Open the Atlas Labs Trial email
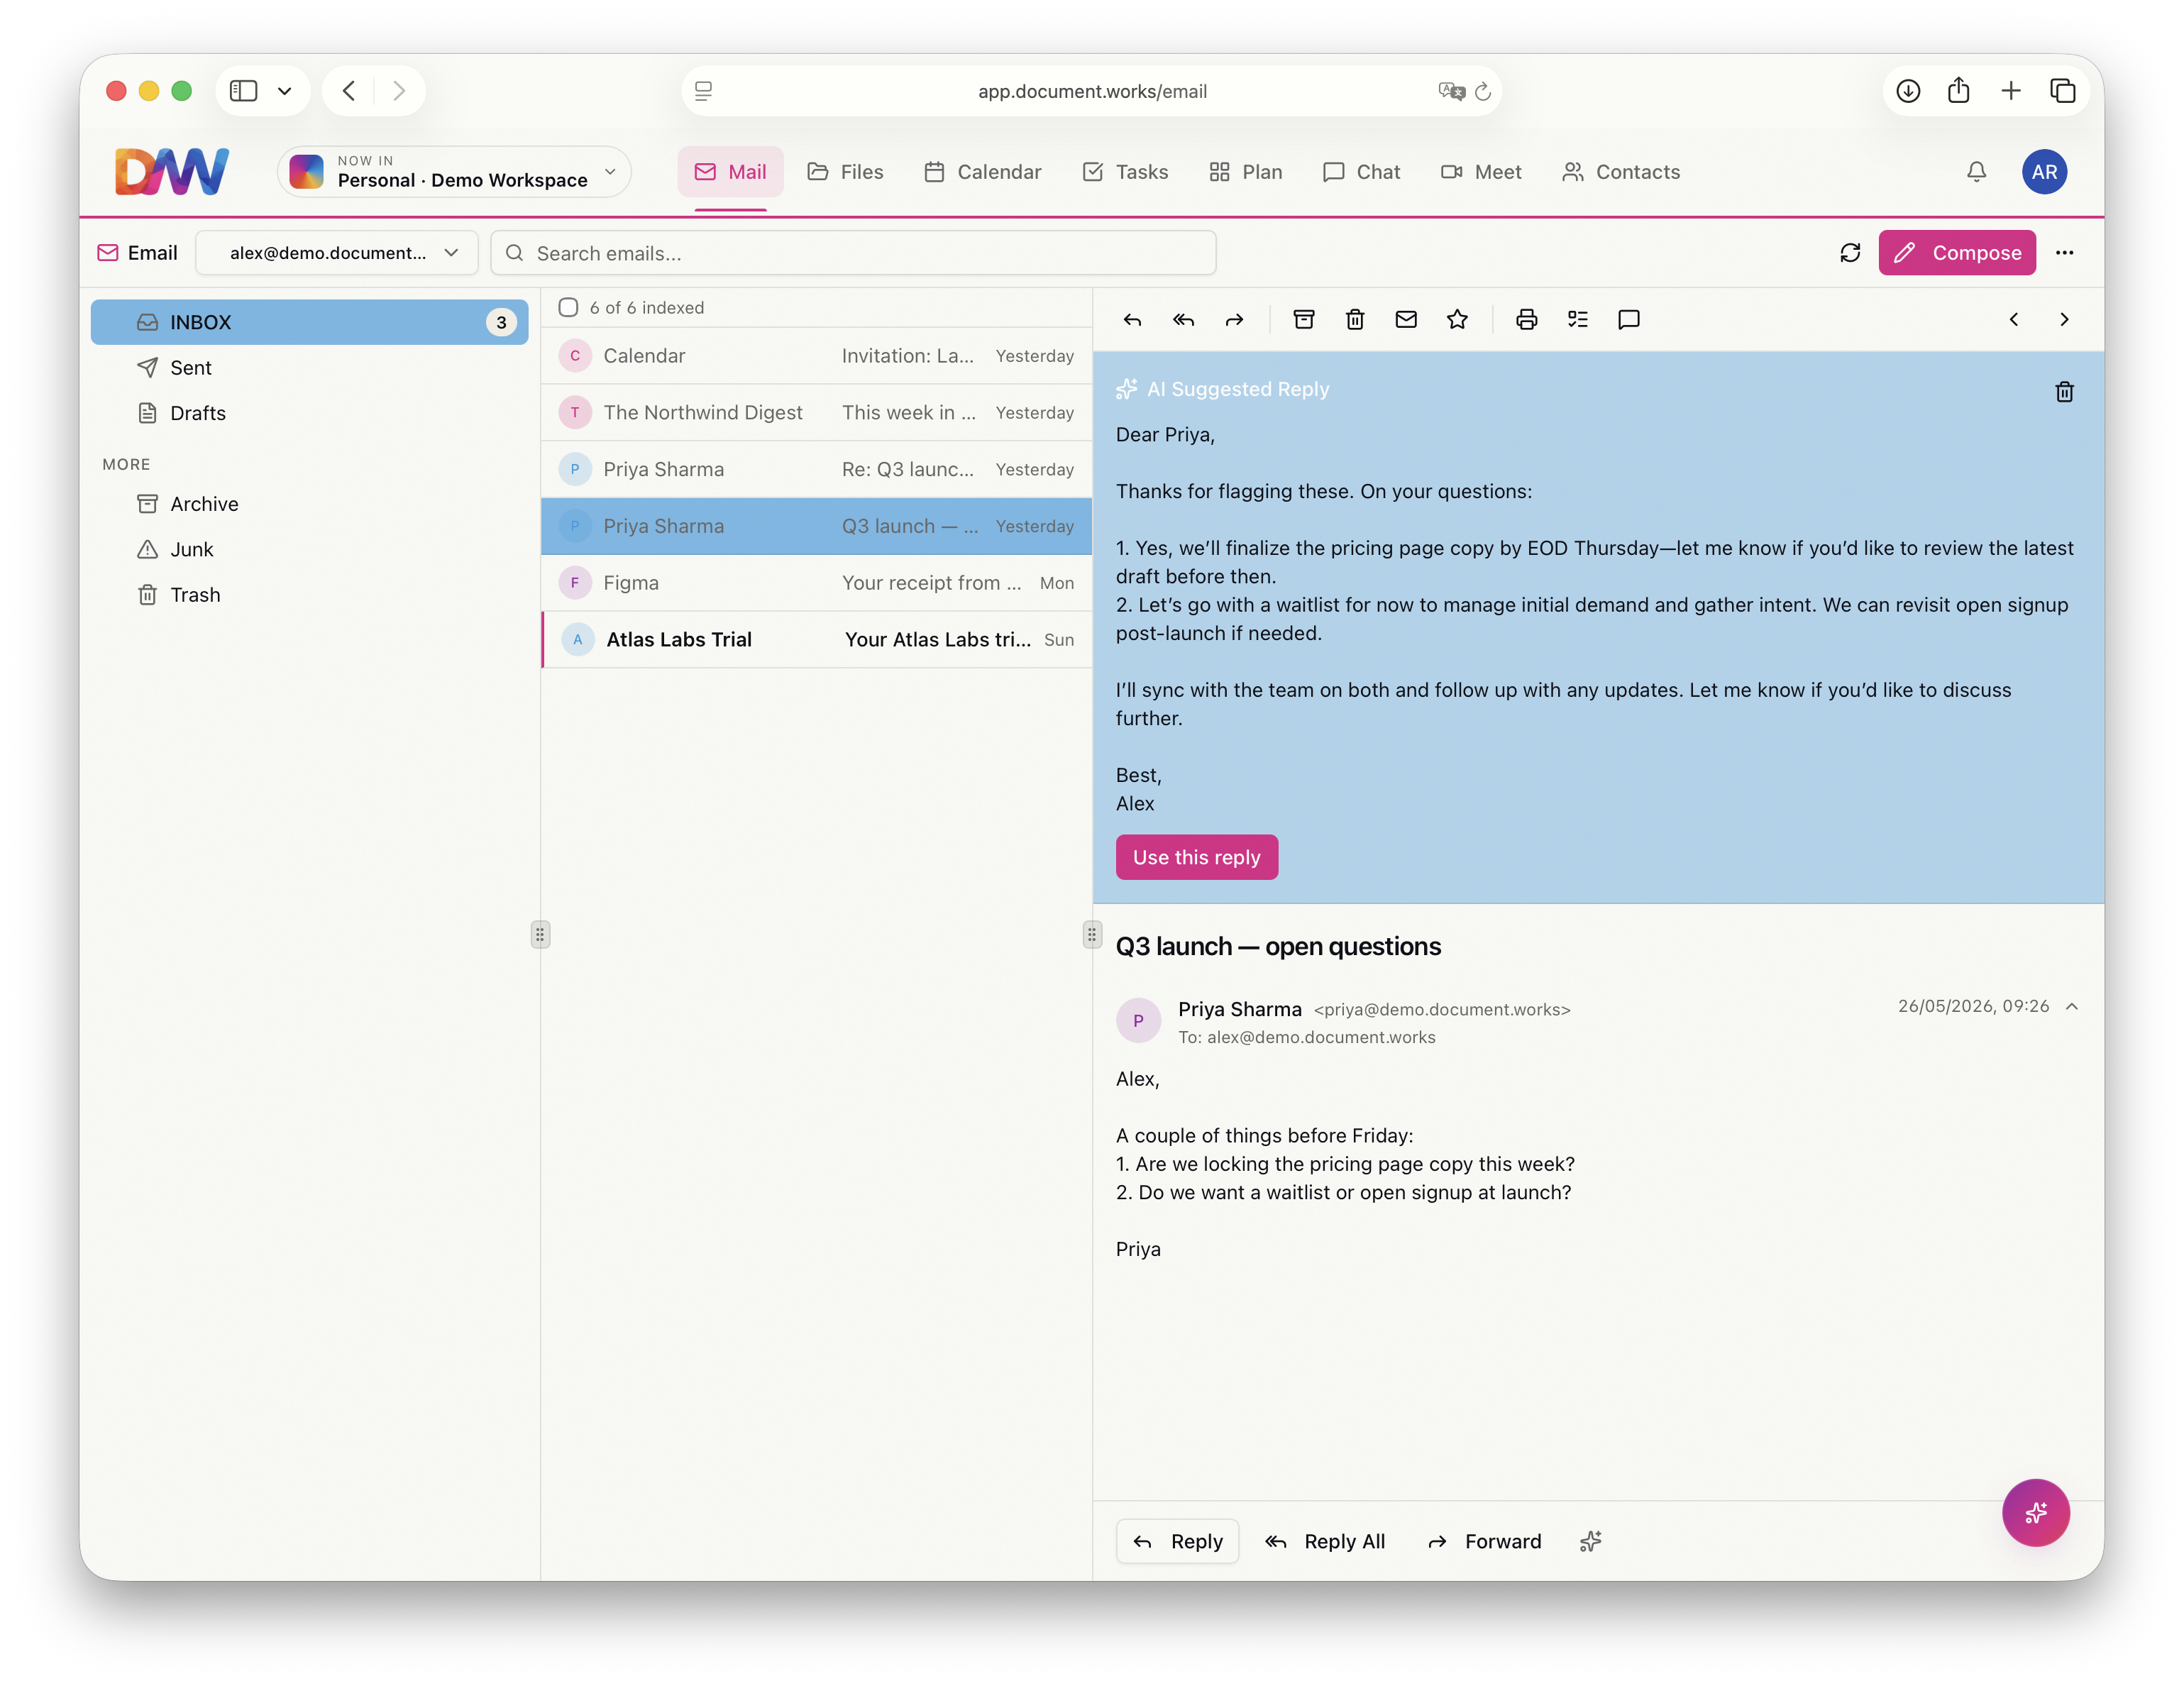Viewport: 2184px width, 1686px height. 816,640
